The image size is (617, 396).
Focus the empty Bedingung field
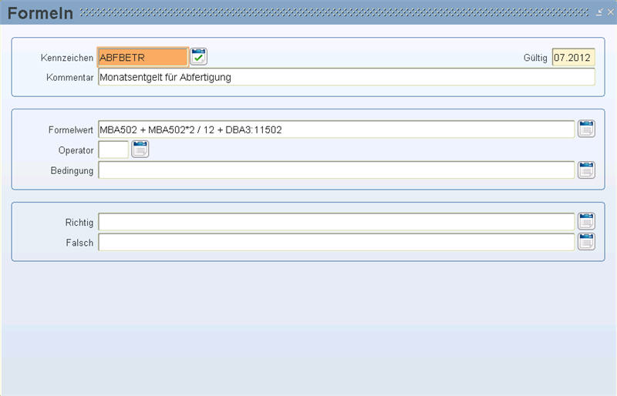click(x=336, y=170)
